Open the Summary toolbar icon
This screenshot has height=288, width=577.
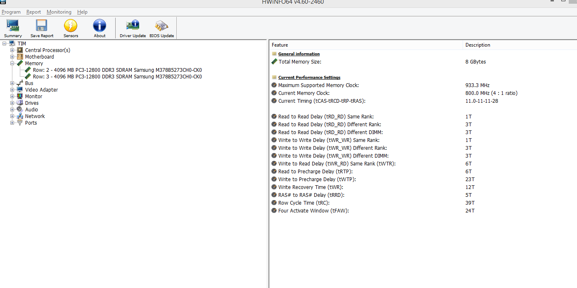click(x=13, y=26)
